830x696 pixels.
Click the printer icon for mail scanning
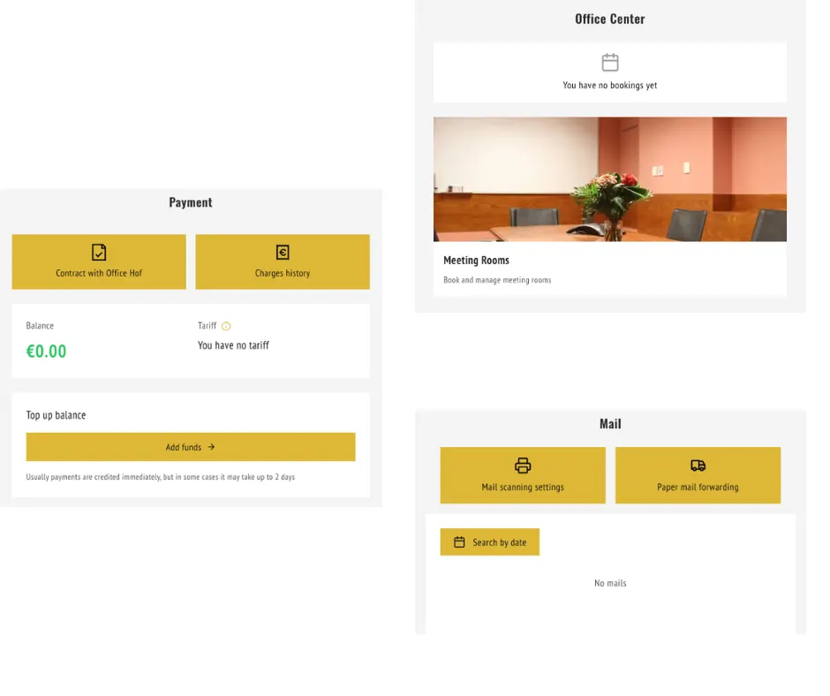[x=523, y=465]
